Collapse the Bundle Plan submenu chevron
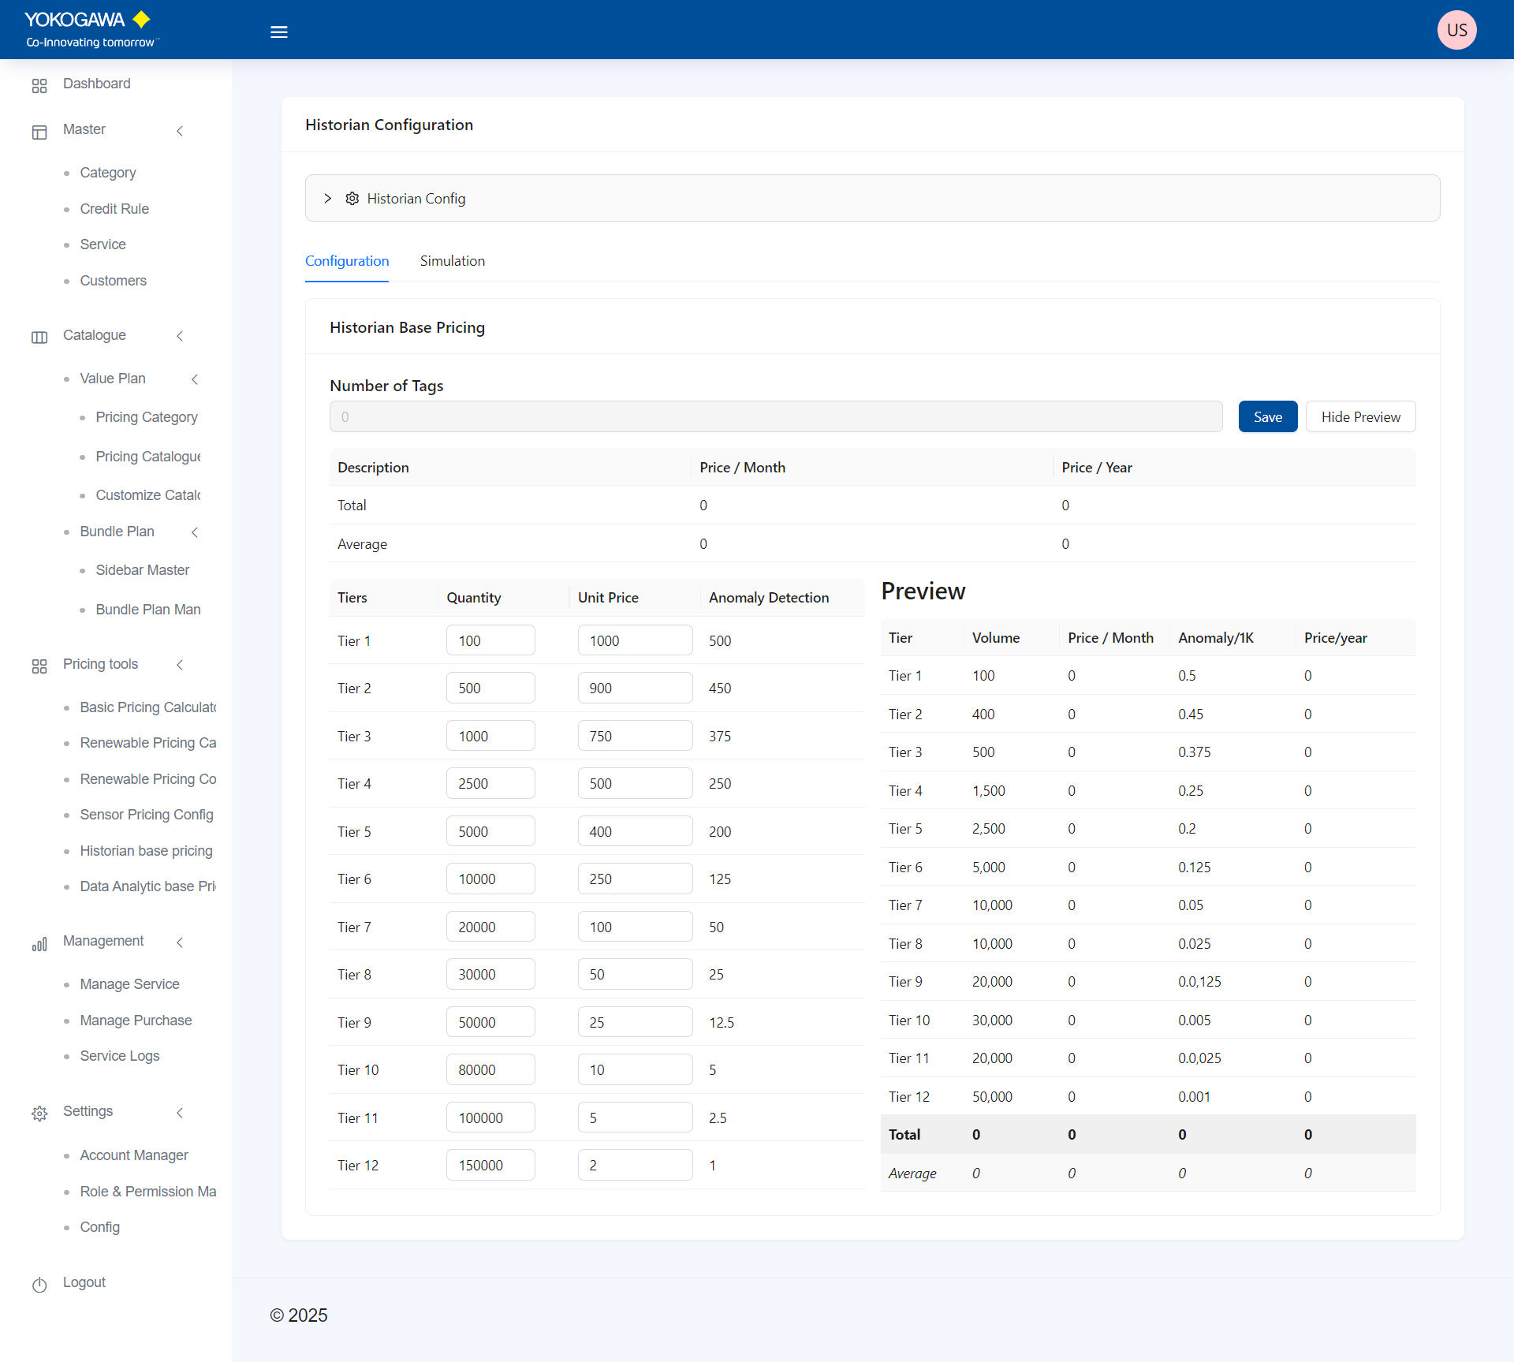 click(195, 532)
